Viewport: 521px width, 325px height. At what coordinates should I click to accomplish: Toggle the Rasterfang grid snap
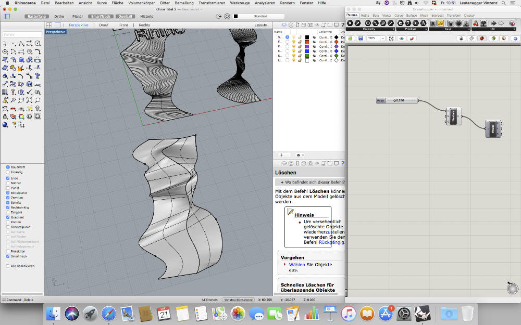(x=36, y=16)
